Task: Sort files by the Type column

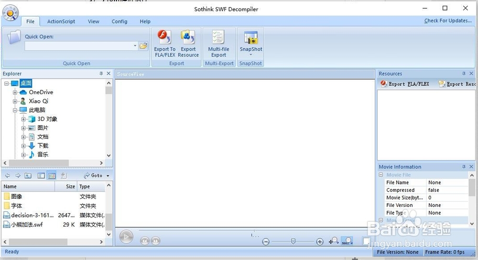Action: click(x=91, y=186)
